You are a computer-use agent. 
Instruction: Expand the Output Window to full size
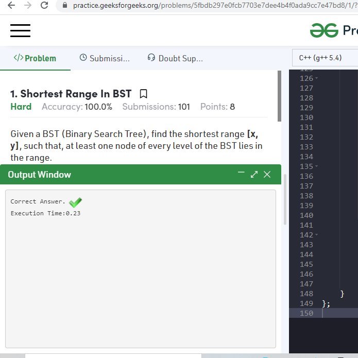tap(254, 175)
